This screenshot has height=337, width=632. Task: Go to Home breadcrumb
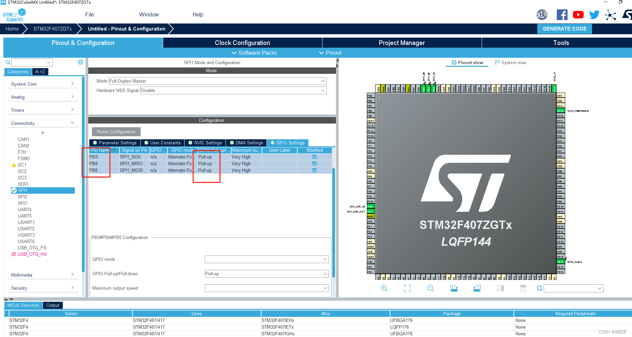pos(12,29)
